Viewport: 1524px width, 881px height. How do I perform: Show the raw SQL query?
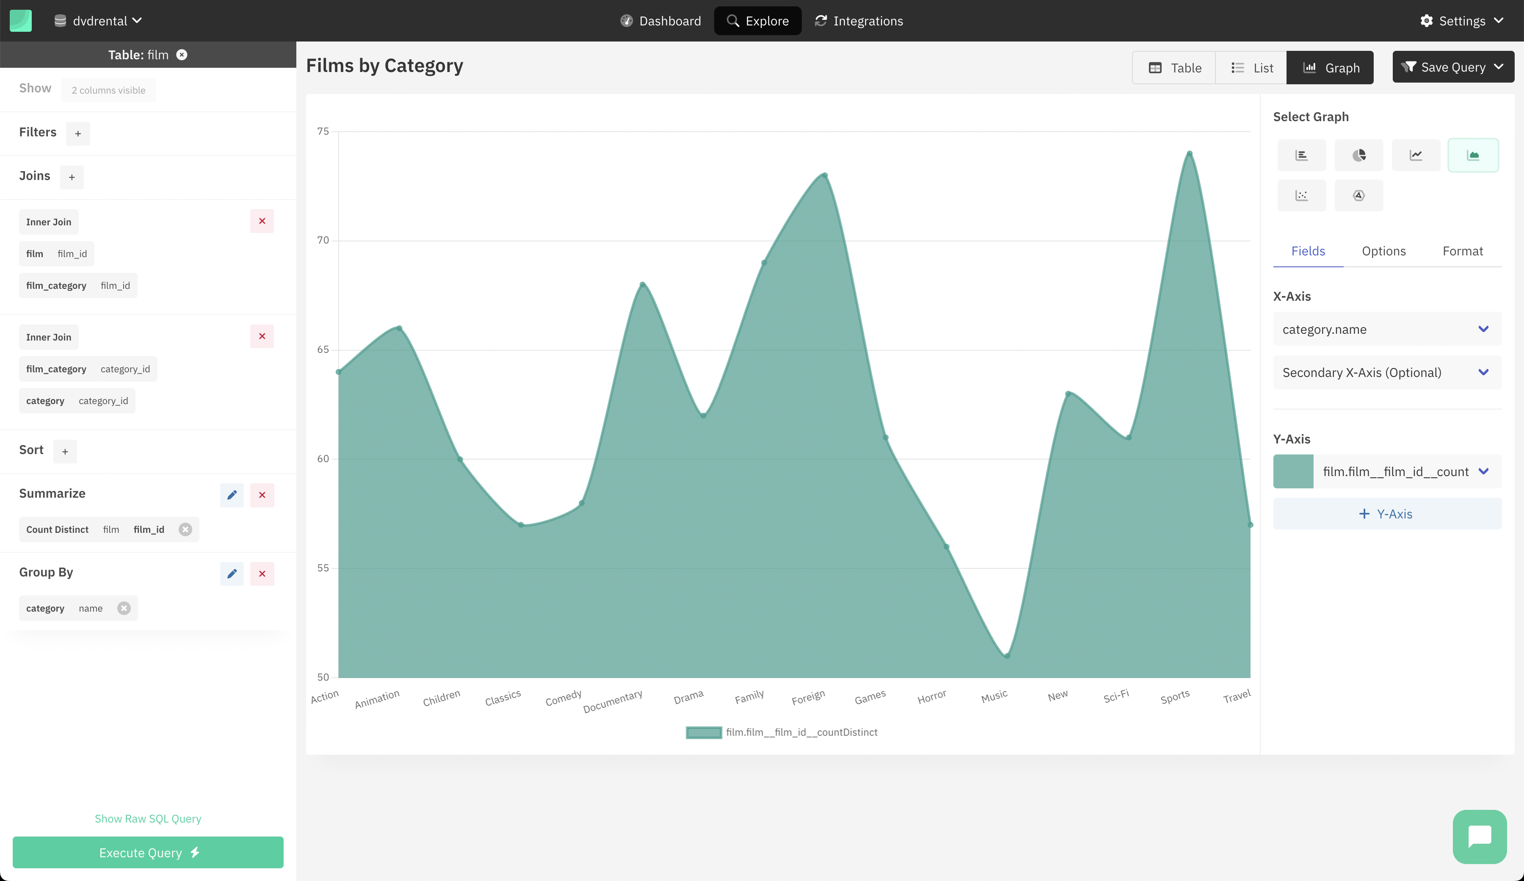pos(148,819)
